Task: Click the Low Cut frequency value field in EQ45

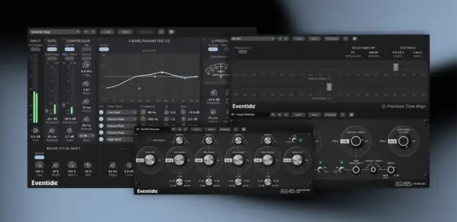Action: tap(140, 160)
